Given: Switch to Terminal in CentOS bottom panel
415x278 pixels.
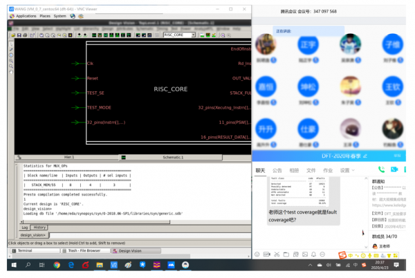Looking at the screenshot, I should 35,250.
